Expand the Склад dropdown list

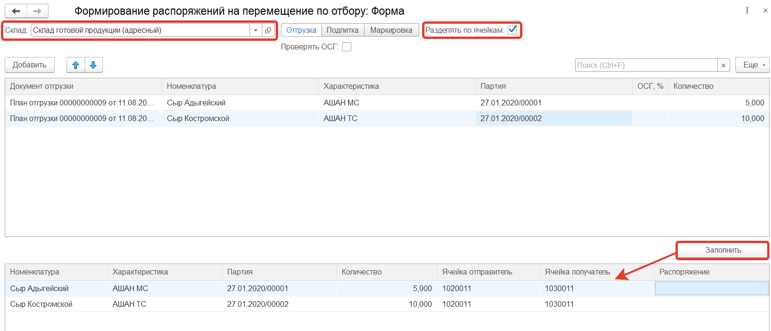coord(256,30)
